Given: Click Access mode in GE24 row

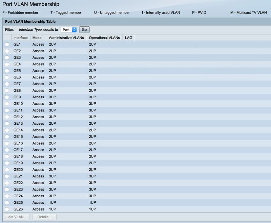Looking at the screenshot, I should (x=38, y=196).
